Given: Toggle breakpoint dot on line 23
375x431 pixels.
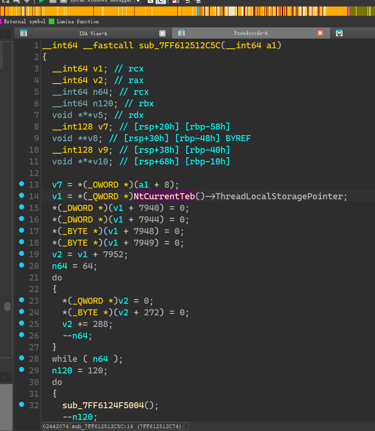Looking at the screenshot, I should pos(22,300).
